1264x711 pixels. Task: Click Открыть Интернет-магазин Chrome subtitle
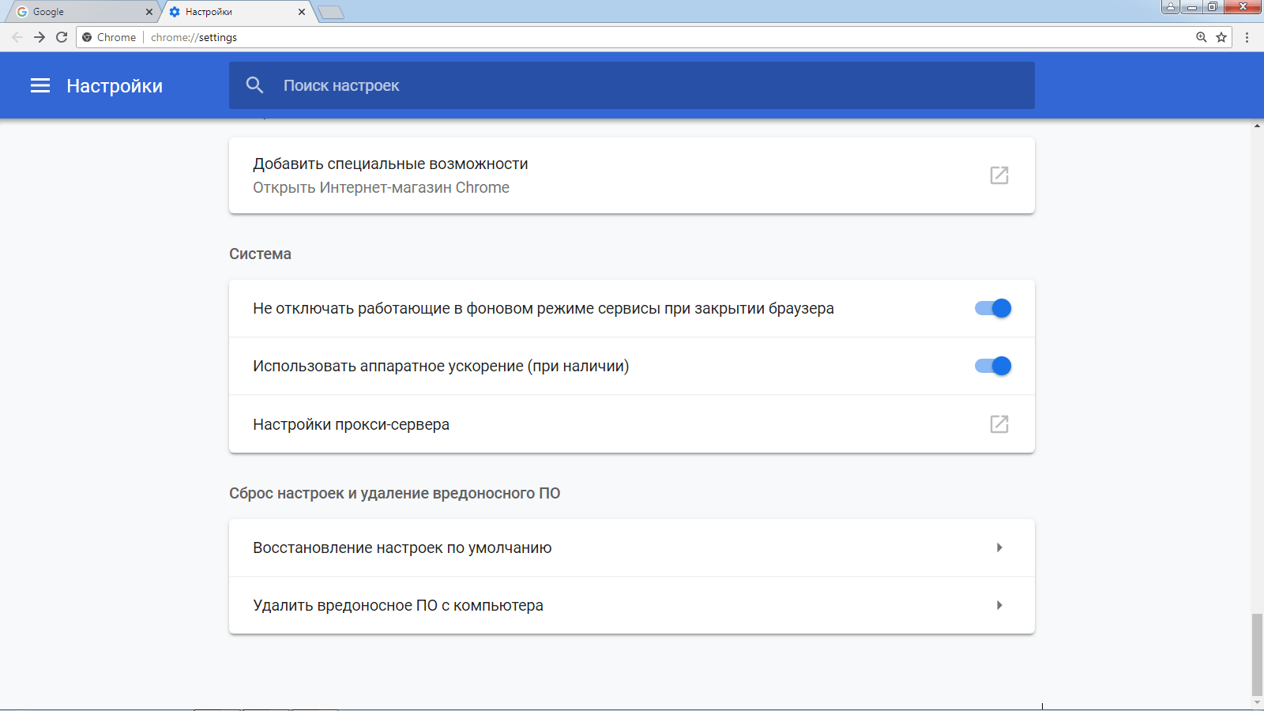(381, 187)
